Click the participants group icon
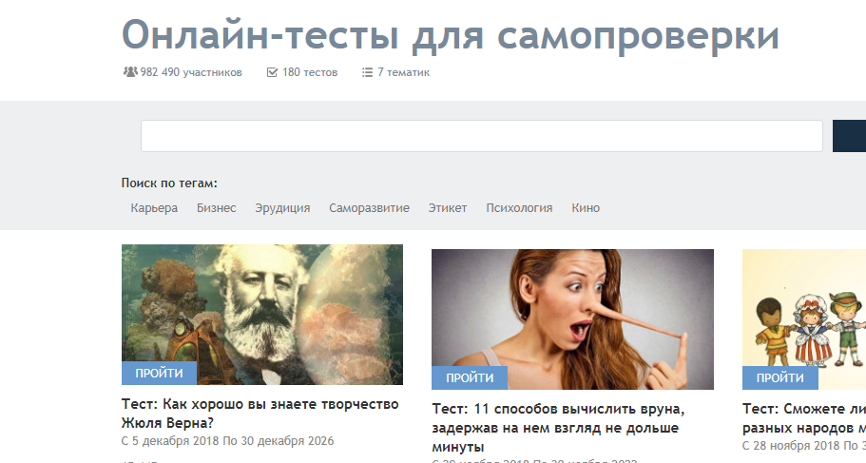This screenshot has width=866, height=463. pyautogui.click(x=130, y=72)
